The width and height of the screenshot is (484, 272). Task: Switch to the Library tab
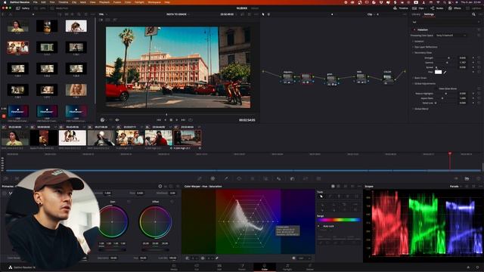click(x=416, y=14)
